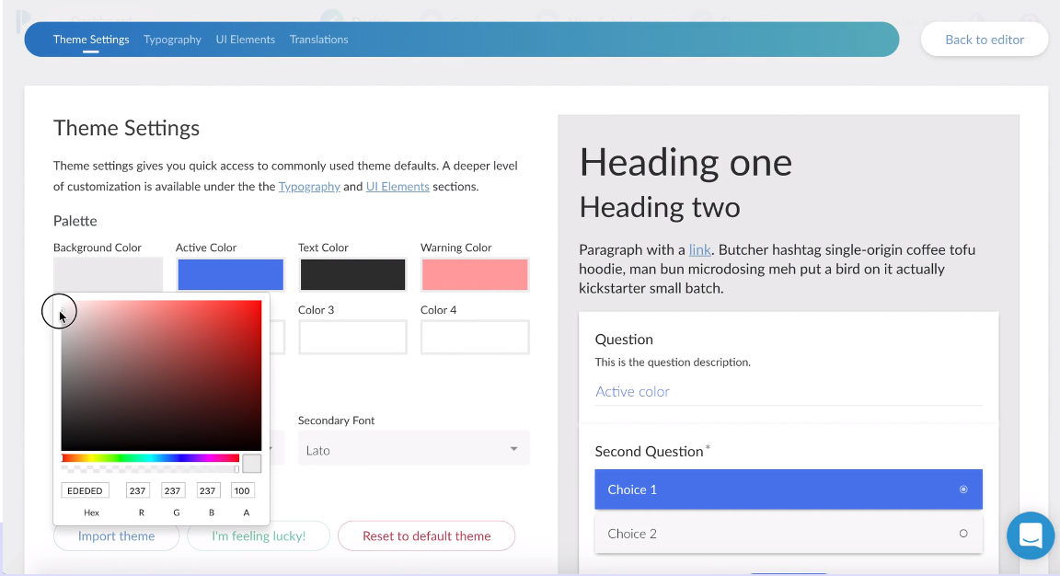Open the chat support bubble icon
Image resolution: width=1060 pixels, height=576 pixels.
click(x=1031, y=536)
